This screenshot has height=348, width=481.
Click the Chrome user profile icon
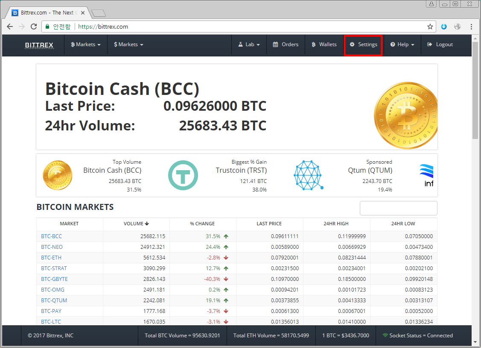point(431,4)
